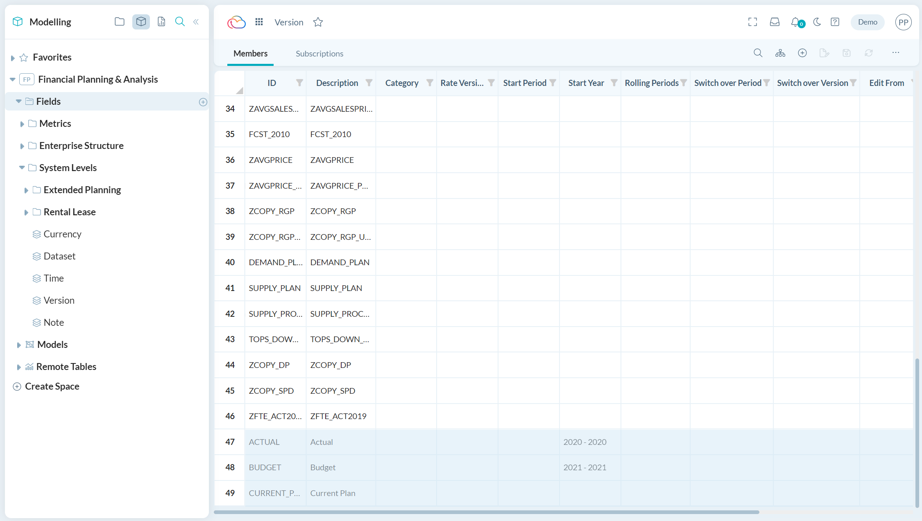
Task: Expand the Metrics folder
Action: (23, 123)
